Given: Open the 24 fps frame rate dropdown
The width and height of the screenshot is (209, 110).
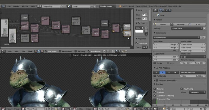Looking at the screenshot, I should [193, 57].
